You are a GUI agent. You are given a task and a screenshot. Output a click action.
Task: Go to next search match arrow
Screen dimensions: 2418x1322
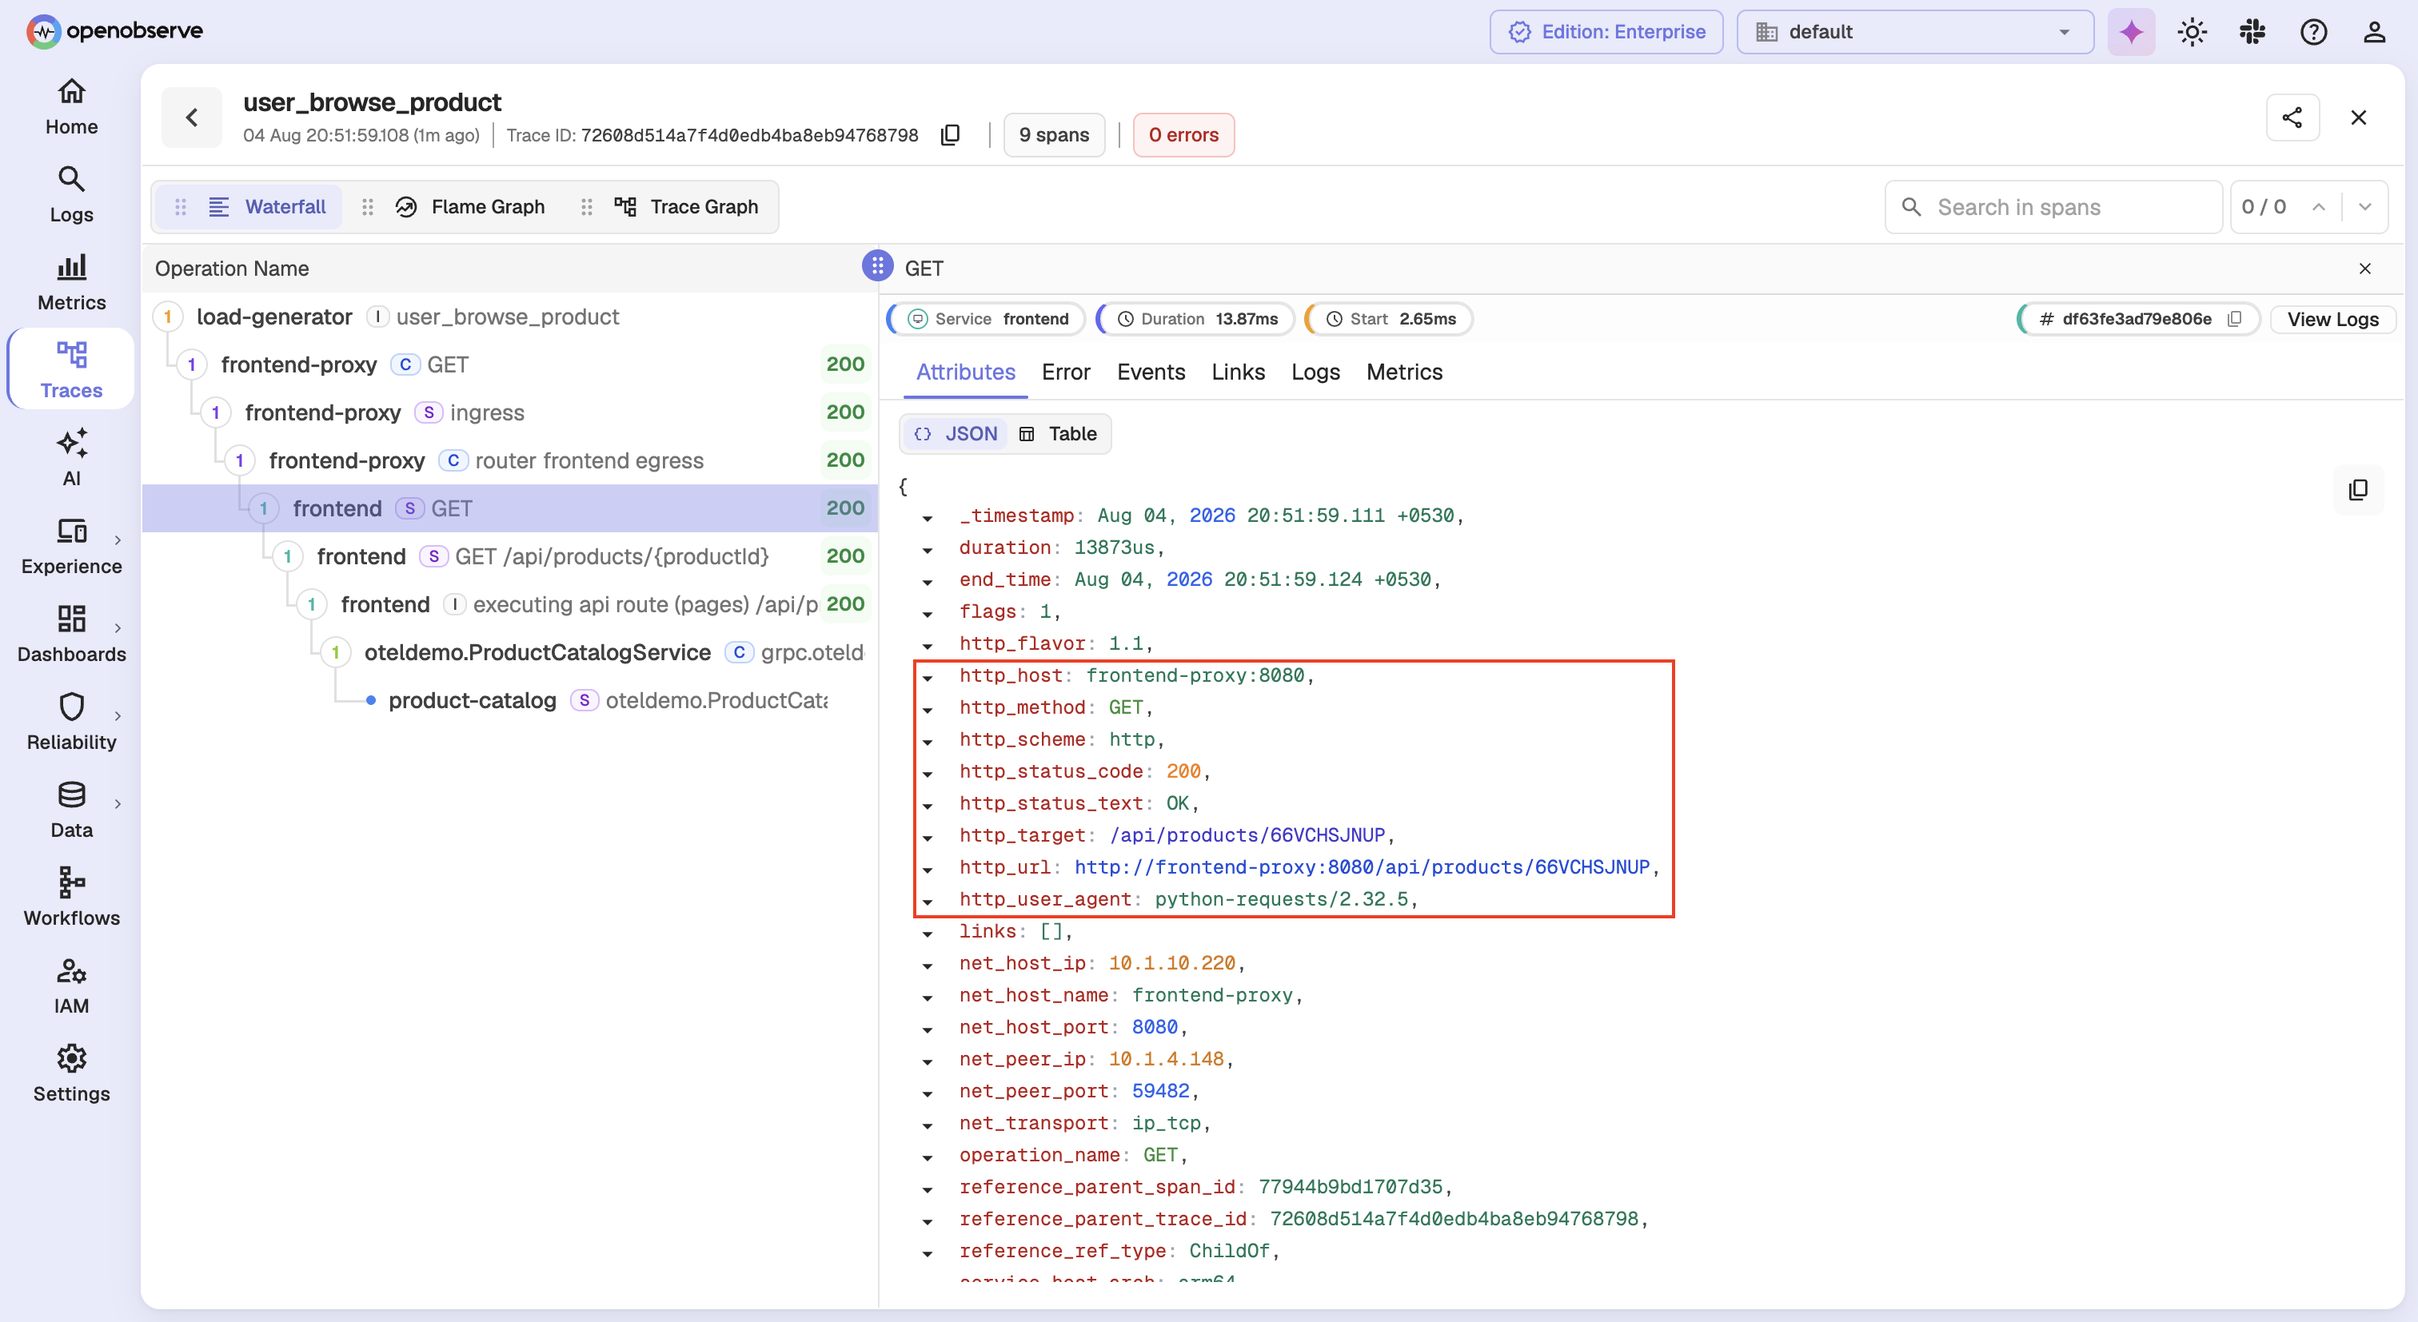tap(2365, 206)
